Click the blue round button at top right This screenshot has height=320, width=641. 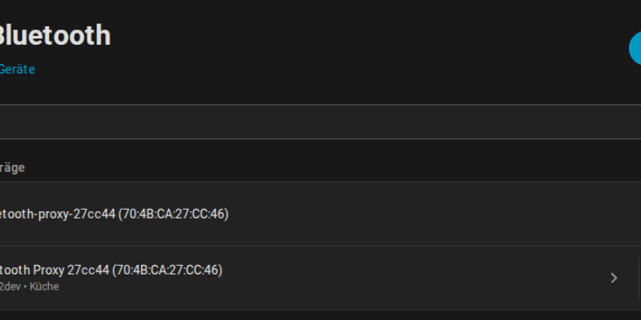tap(635, 48)
